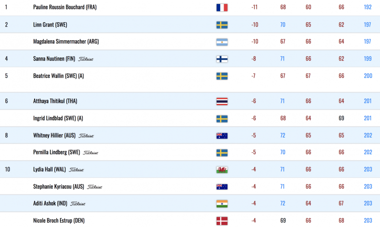Viewport: 380px width, 227px height.
Task: Click the Argentina flag icon
Action: [222, 42]
